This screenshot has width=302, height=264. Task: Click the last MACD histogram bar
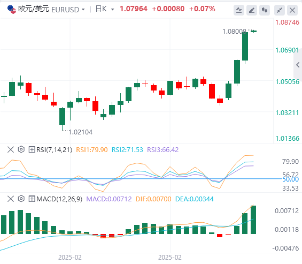253,220
